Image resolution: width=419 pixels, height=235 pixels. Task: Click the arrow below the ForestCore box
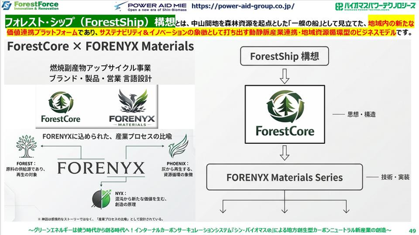coord(285,153)
